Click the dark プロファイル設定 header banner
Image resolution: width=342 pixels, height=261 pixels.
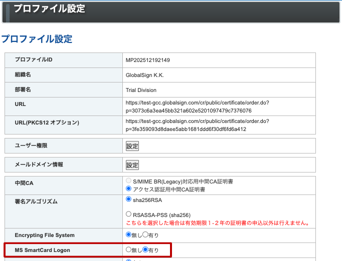(170, 11)
